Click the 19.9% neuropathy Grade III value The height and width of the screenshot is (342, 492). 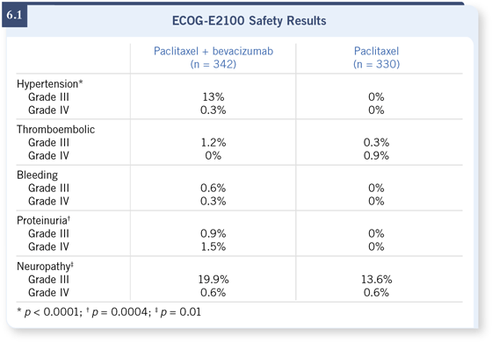pyautogui.click(x=213, y=280)
